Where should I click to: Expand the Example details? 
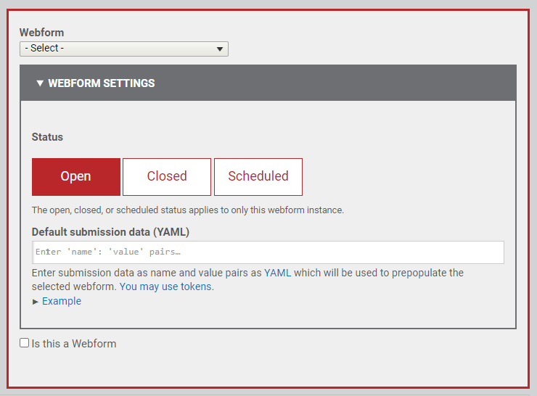[x=57, y=301]
